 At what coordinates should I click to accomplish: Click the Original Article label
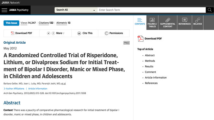[15, 43]
